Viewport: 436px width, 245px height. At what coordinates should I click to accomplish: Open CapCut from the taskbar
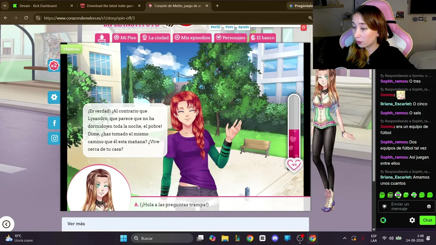[x=262, y=238]
